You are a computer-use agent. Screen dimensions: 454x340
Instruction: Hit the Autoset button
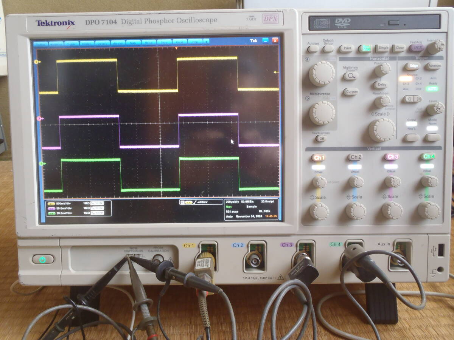click(x=313, y=49)
